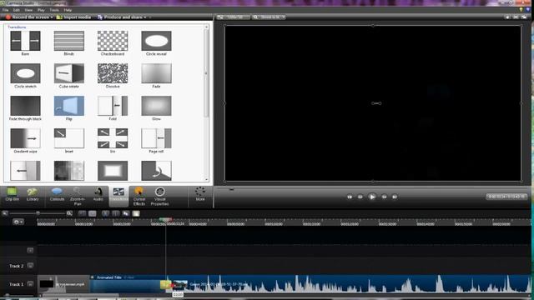The height and width of the screenshot is (300, 534).
Task: Click Import media button
Action: [73, 17]
